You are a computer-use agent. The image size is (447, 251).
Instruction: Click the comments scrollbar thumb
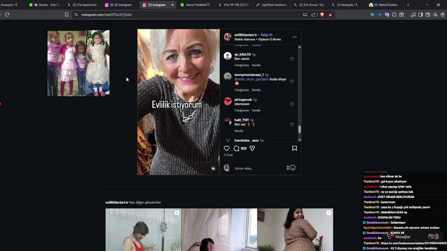(299, 129)
